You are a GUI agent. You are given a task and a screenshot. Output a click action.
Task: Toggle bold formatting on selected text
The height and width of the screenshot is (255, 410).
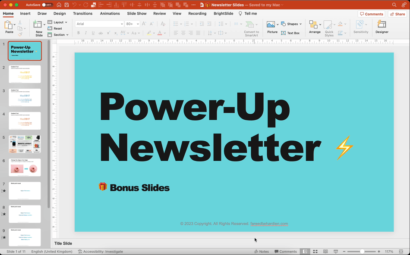[x=79, y=33]
